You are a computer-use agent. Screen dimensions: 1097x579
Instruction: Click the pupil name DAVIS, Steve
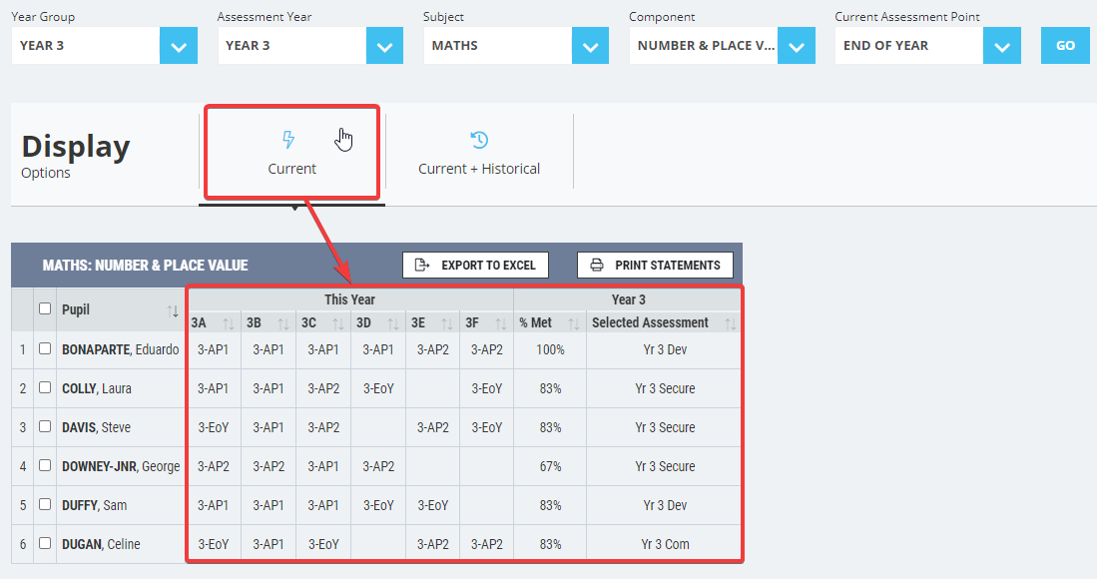pos(99,427)
